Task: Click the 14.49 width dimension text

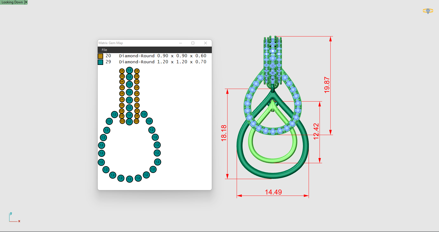Action: [x=273, y=192]
